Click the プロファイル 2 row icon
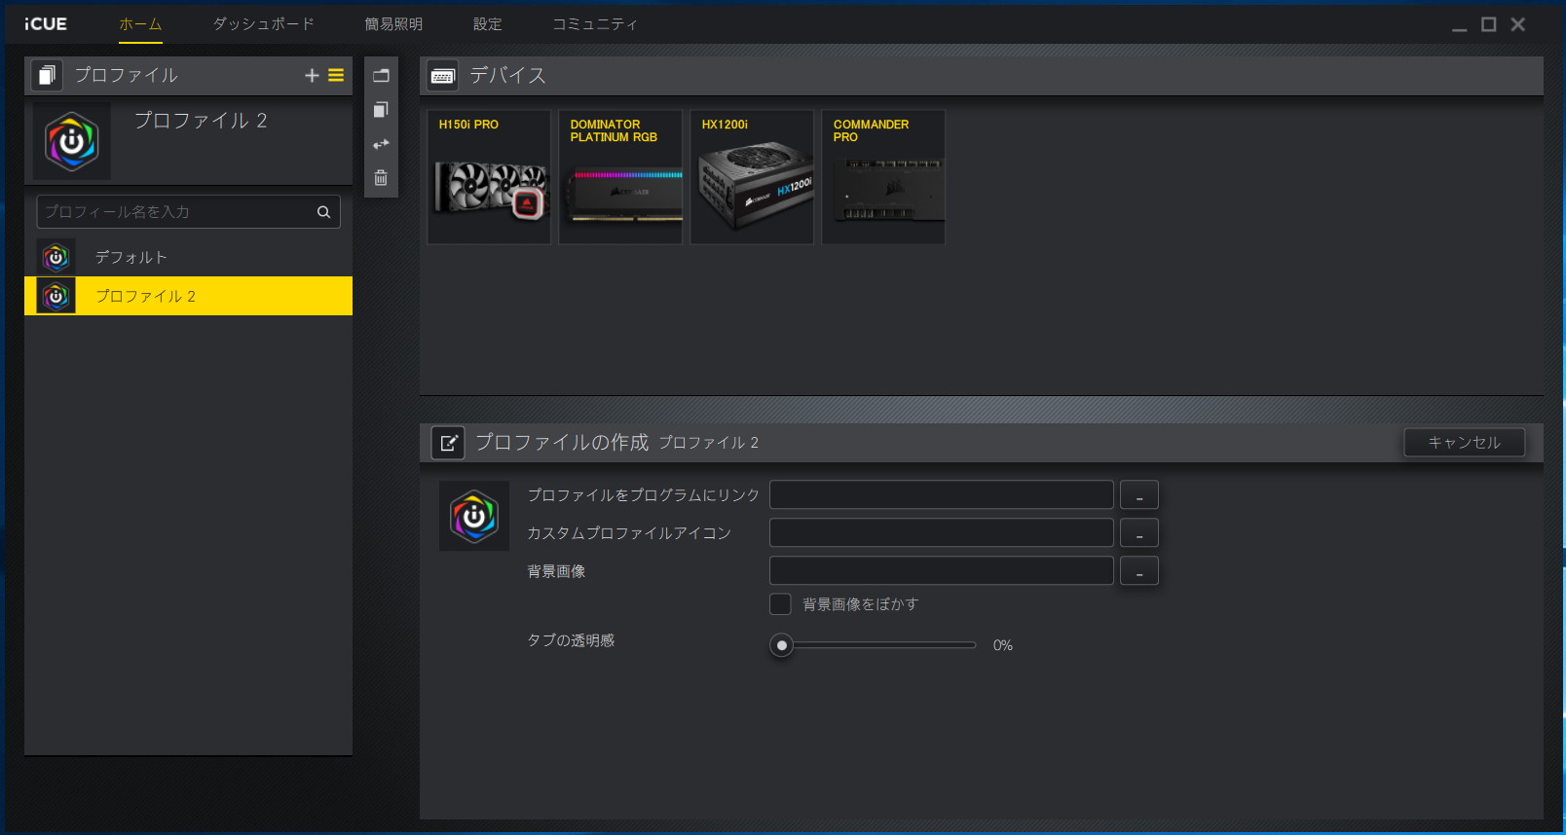This screenshot has height=835, width=1566. coord(56,296)
